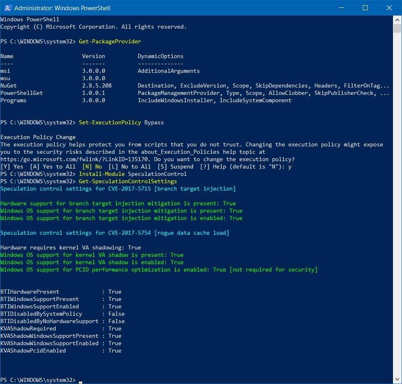Select the 'msu' provider row name
Viewport: 402px width, 384px height.
(5, 79)
